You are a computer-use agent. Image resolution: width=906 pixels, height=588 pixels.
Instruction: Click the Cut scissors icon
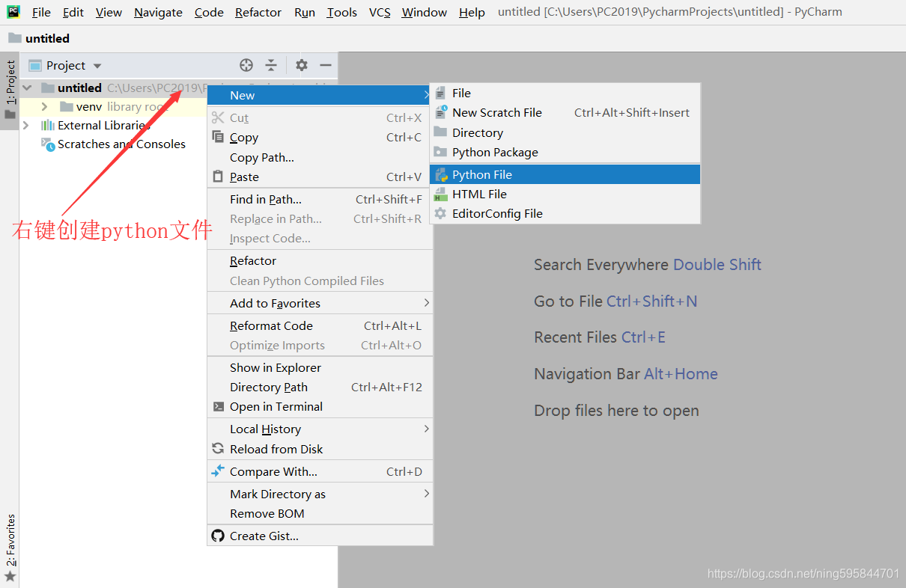(218, 117)
